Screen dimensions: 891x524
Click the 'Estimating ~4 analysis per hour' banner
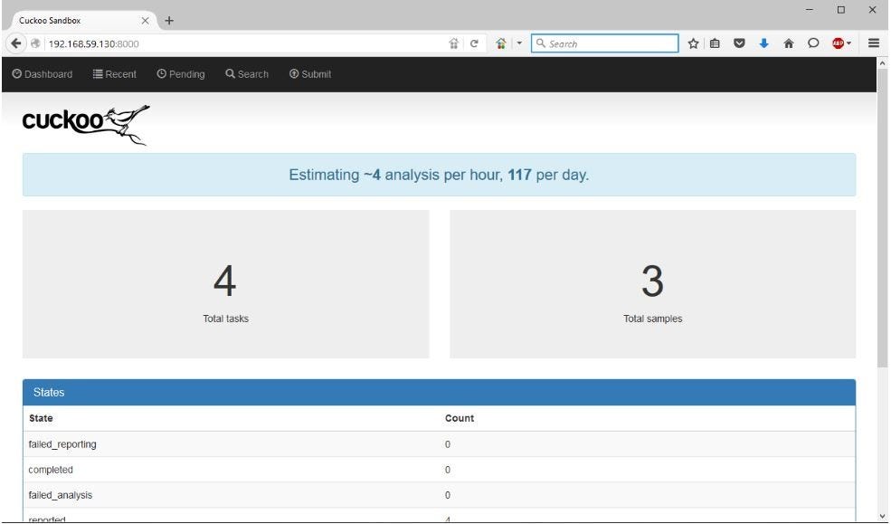click(x=439, y=175)
